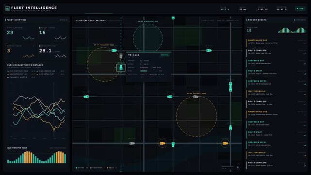Viewport: 311px width, 175px height.
Task: Click the Recent Events panel heading
Action: [257, 20]
